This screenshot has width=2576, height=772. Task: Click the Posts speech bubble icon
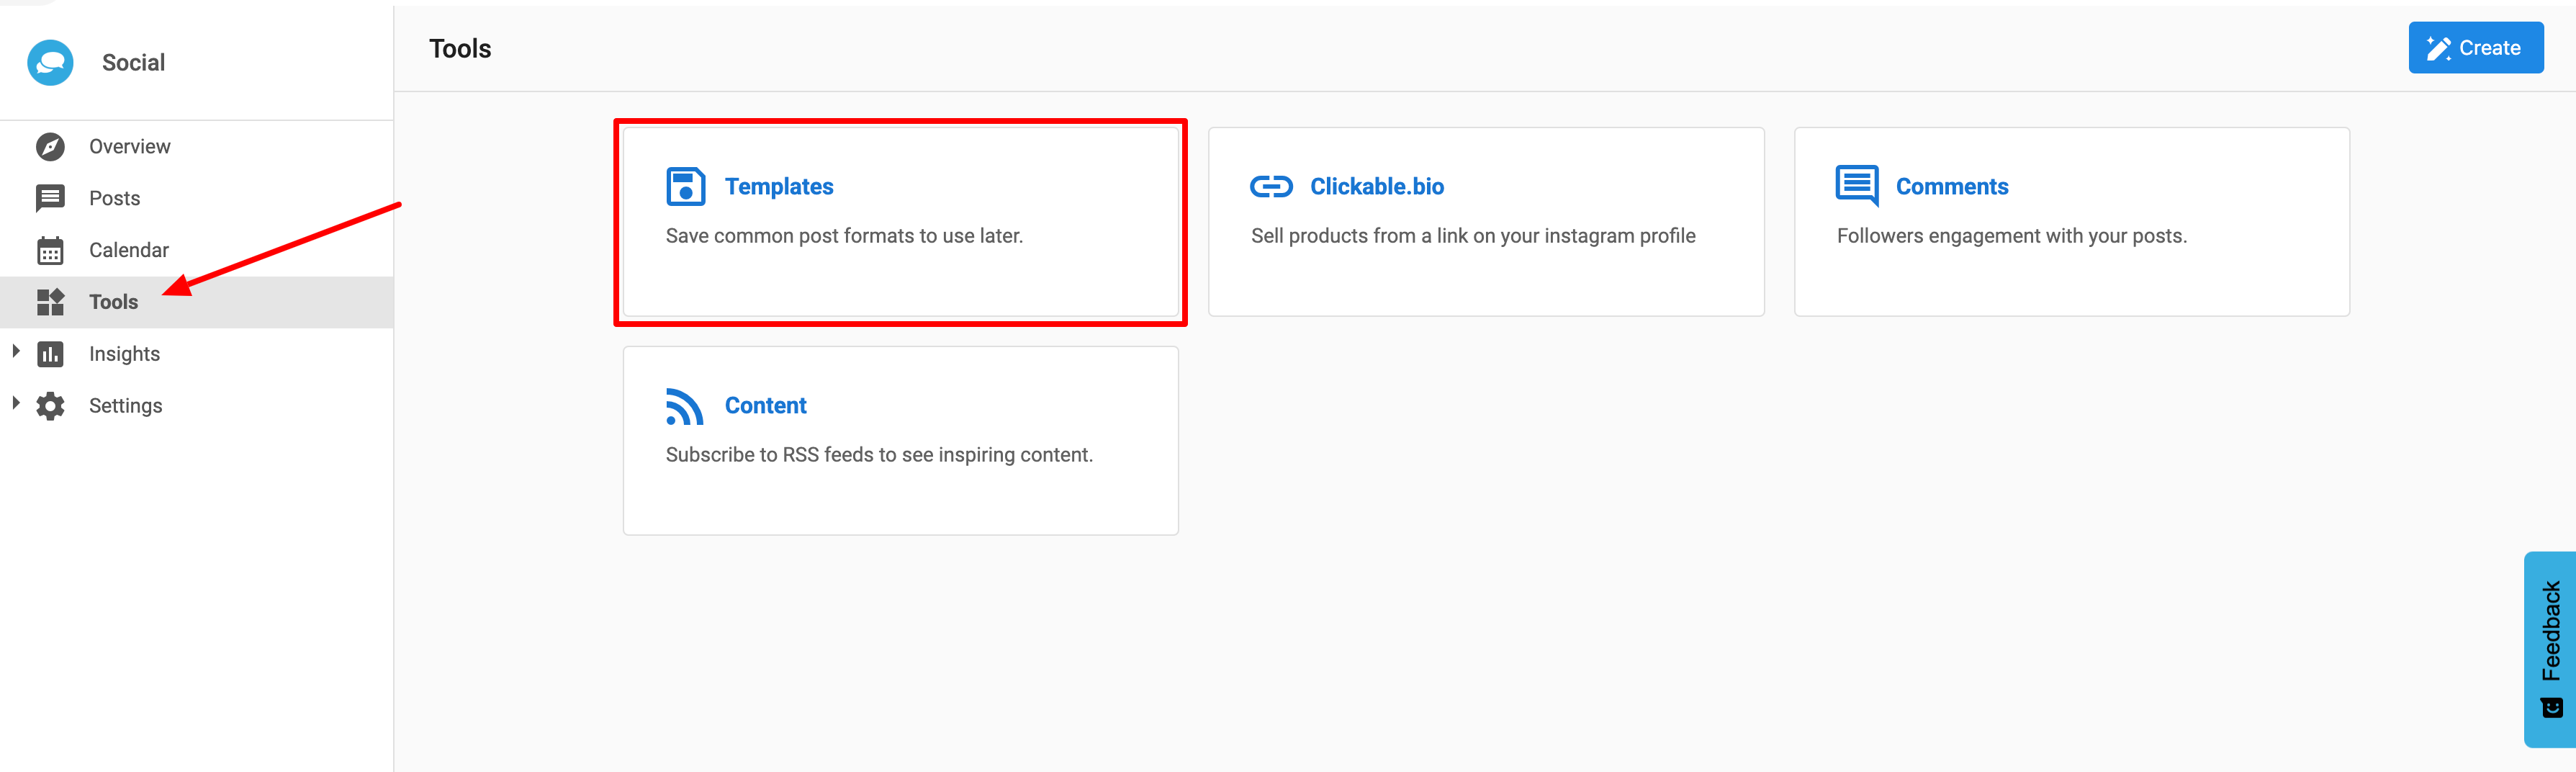(x=50, y=198)
